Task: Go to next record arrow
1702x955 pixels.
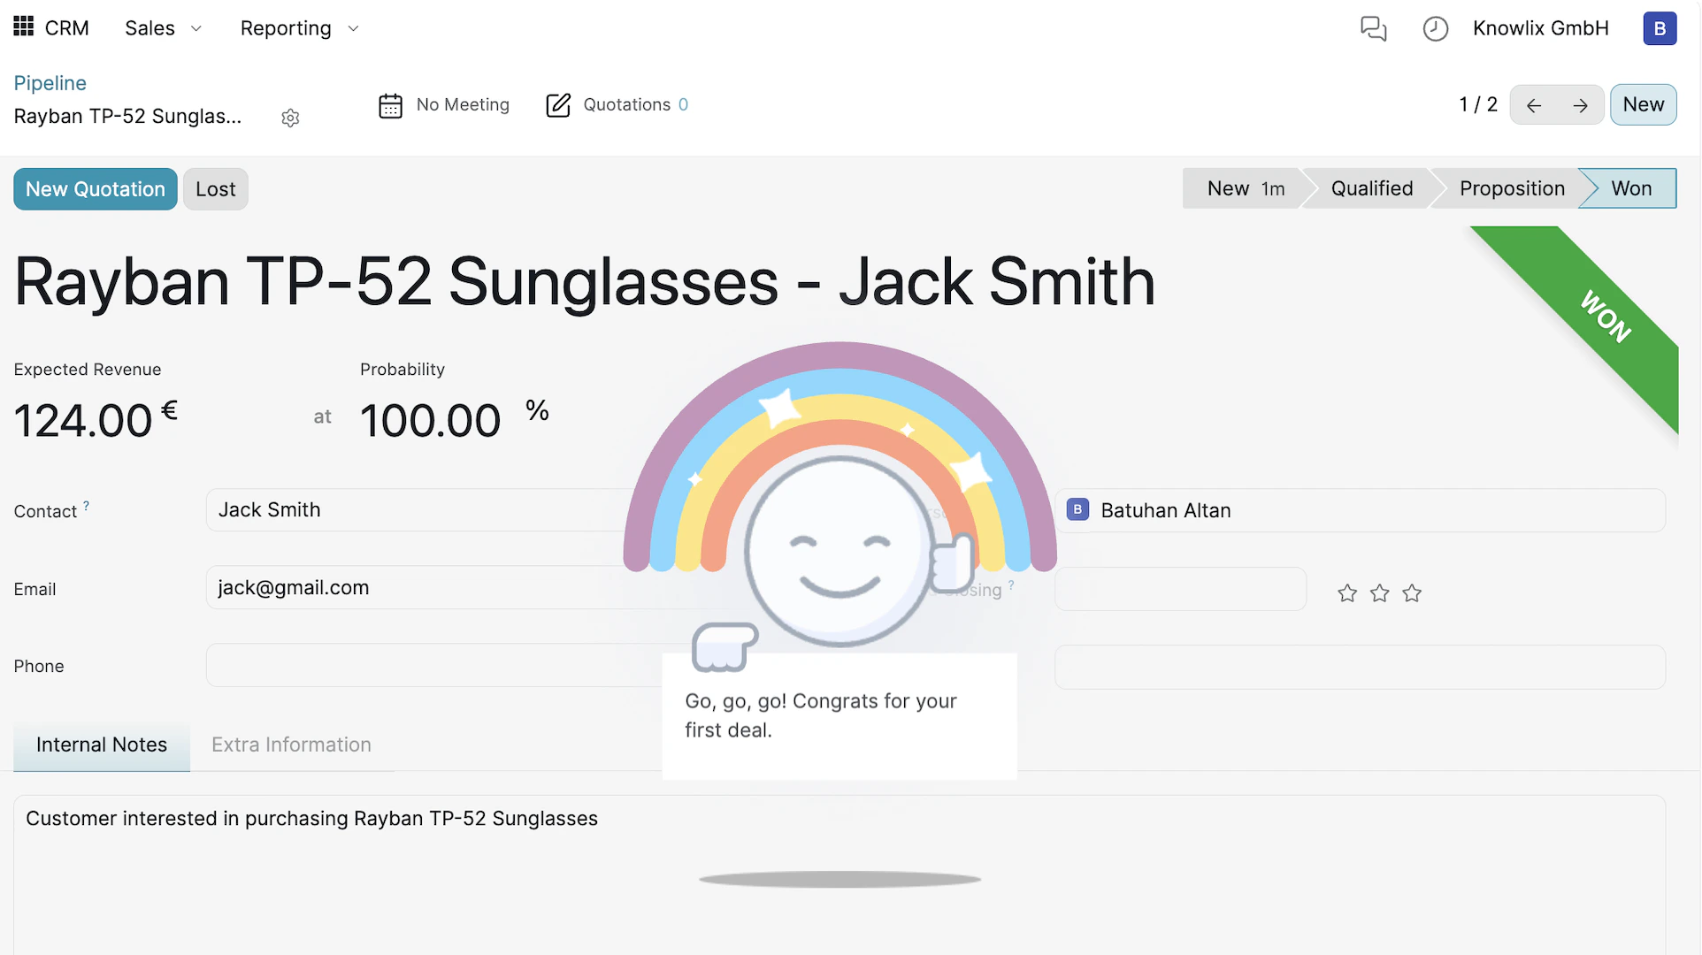Action: [x=1580, y=105]
